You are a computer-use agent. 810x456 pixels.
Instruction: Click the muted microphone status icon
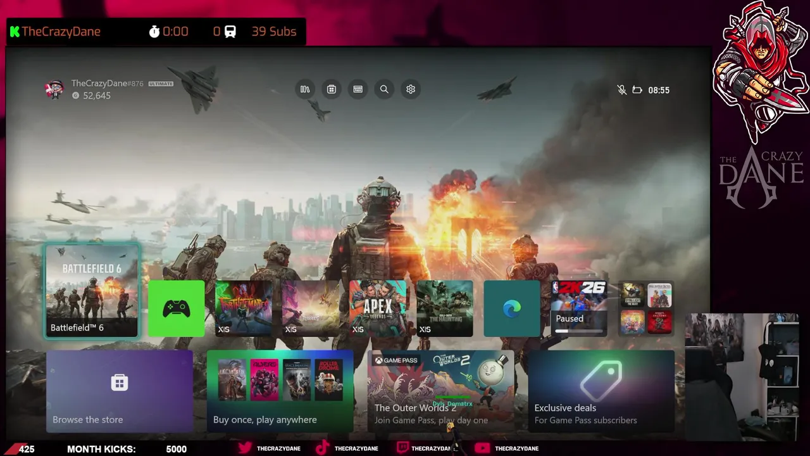(x=622, y=90)
